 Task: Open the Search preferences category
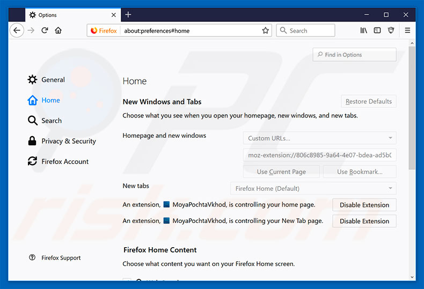45,121
